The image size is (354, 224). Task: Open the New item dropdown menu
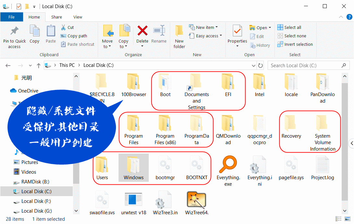[x=204, y=27]
